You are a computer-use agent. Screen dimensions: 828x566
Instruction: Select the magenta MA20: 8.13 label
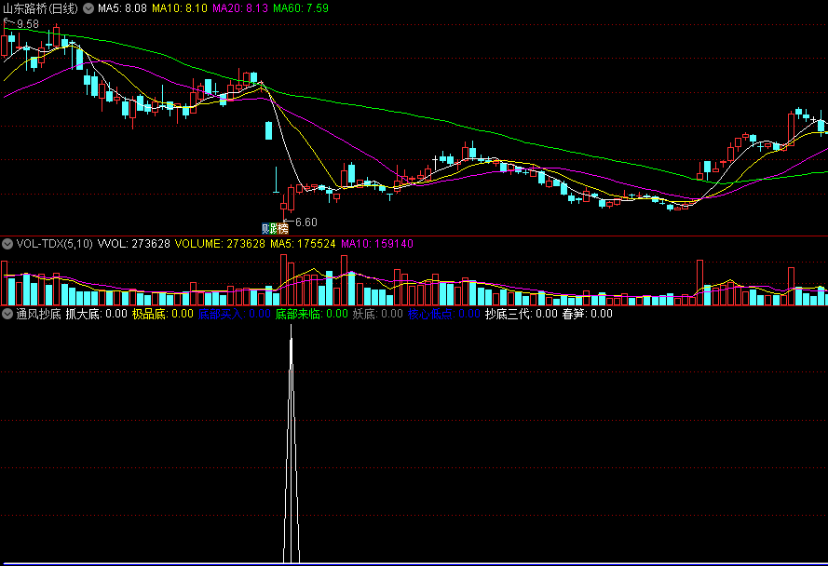point(240,8)
